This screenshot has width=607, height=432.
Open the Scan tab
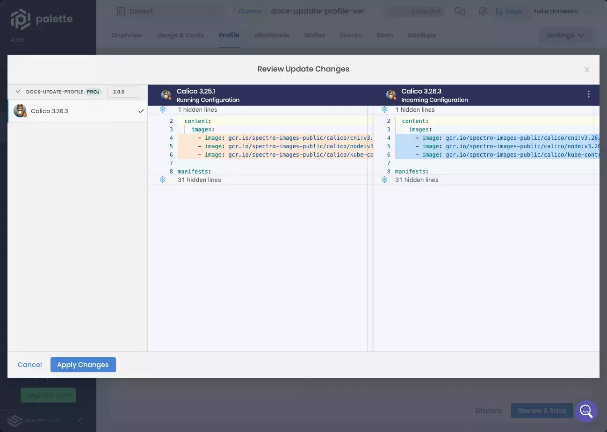[384, 35]
